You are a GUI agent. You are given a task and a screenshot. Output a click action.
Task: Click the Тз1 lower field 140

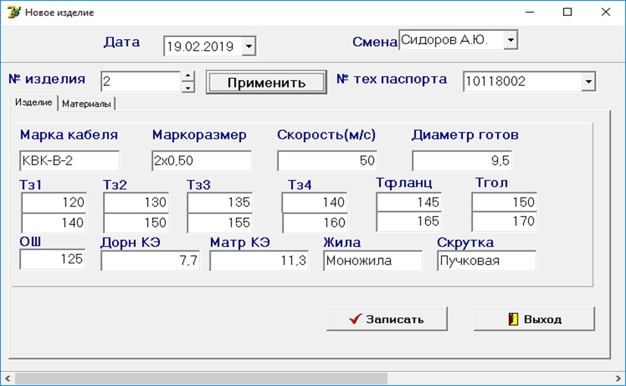click(53, 223)
